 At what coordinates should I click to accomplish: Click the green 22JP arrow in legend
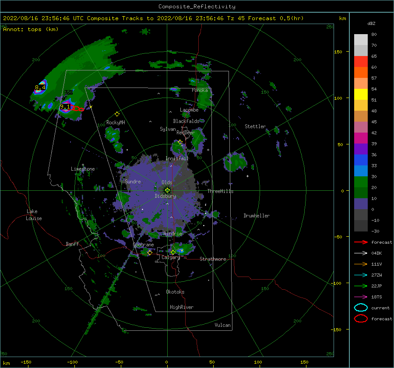(x=361, y=286)
